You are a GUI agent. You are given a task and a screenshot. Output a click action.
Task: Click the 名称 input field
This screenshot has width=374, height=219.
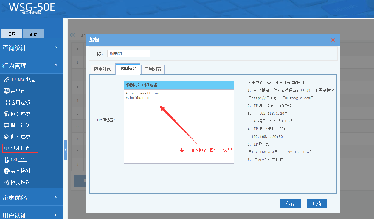click(x=128, y=53)
